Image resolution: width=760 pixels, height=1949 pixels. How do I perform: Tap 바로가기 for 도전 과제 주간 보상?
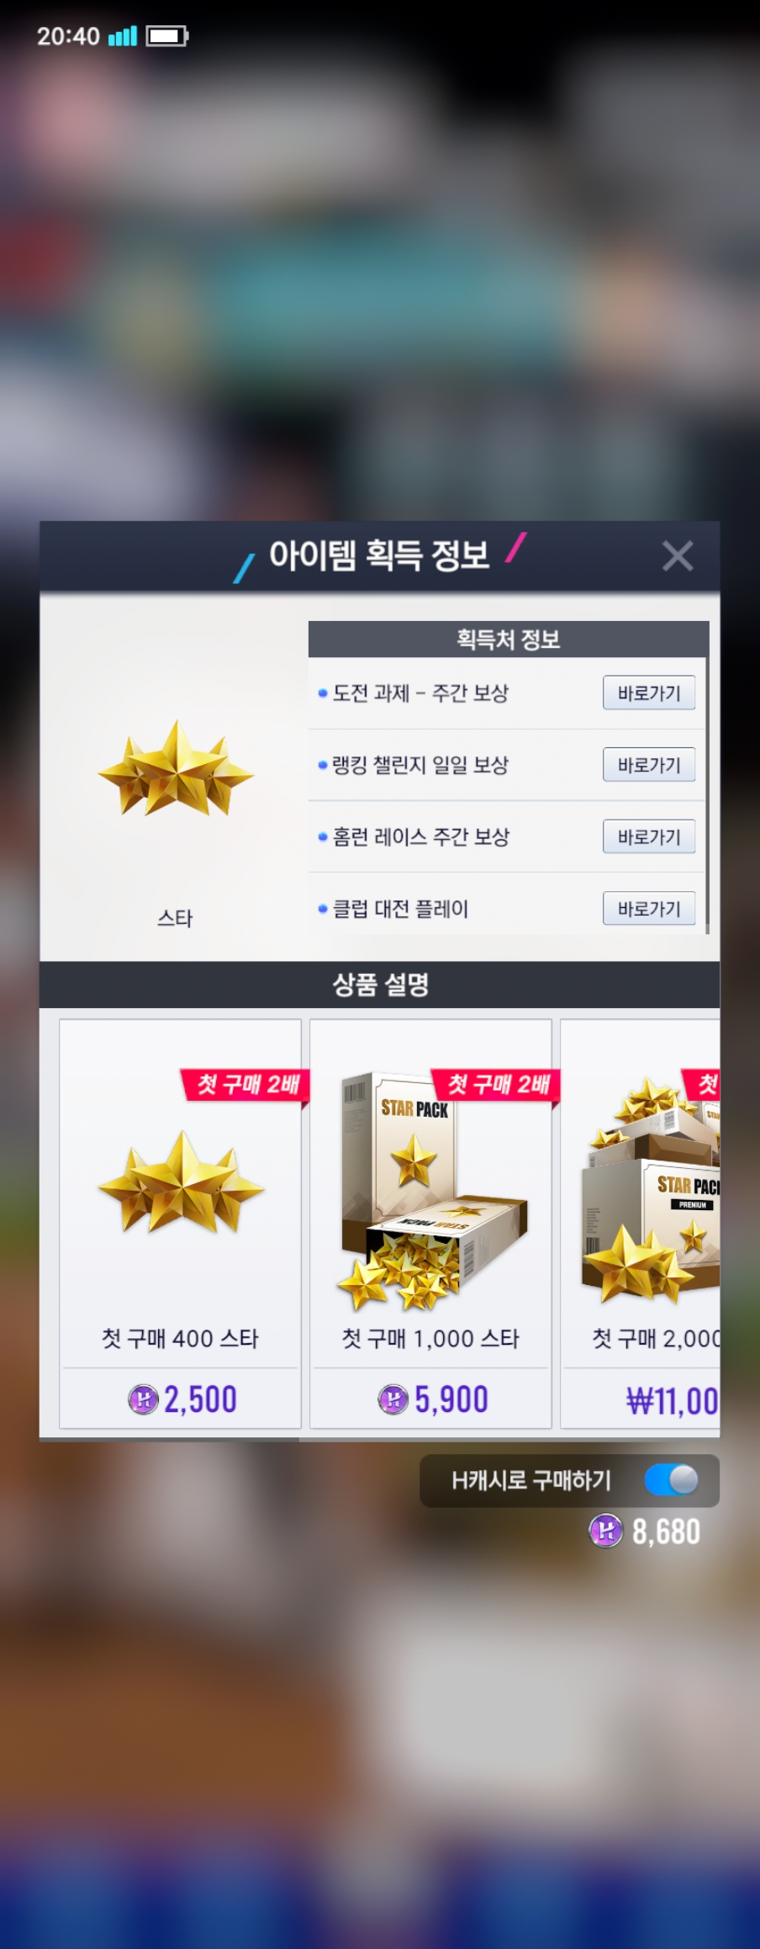(x=649, y=693)
